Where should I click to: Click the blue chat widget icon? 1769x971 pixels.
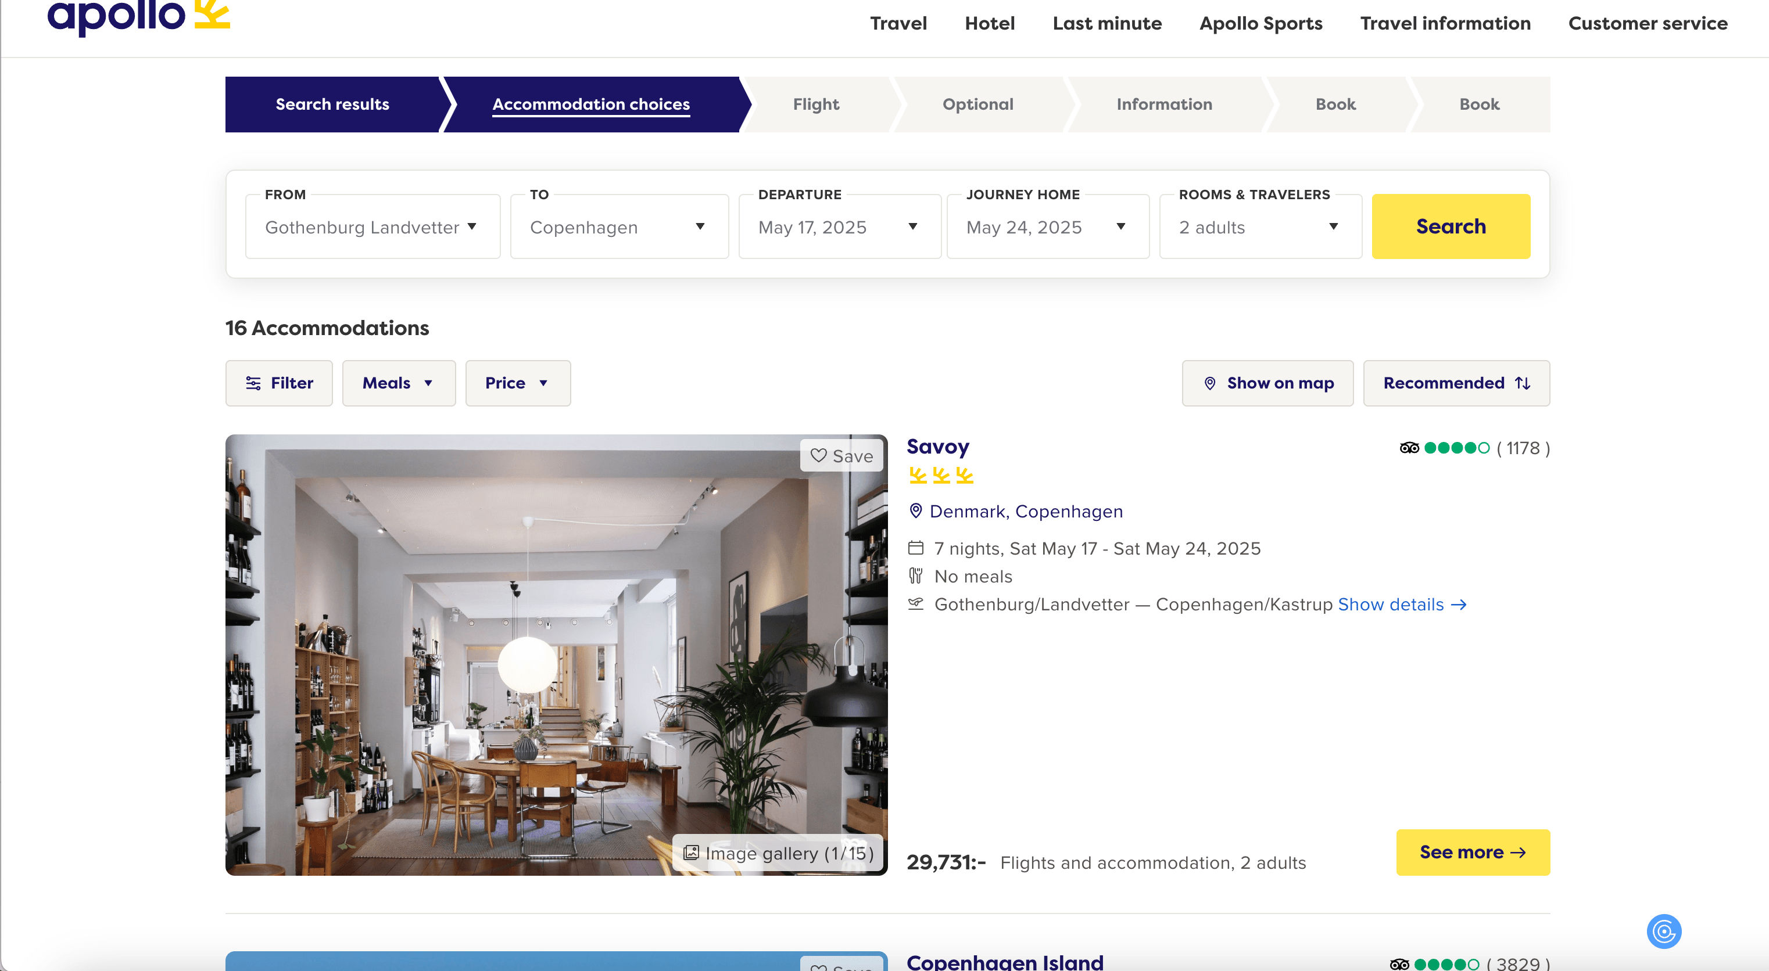tap(1663, 931)
